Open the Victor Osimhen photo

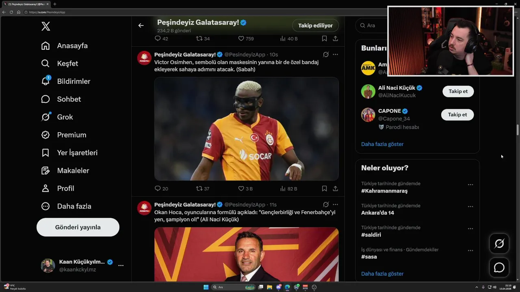click(x=246, y=129)
